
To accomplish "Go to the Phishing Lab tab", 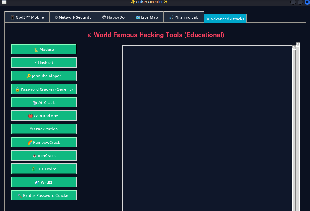I will [x=184, y=17].
